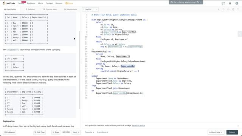Expand the Run Code options

tap(216, 132)
